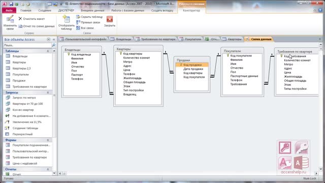The width and height of the screenshot is (325, 183).
Task: Collapse the Запросы group
Action: click(48, 93)
